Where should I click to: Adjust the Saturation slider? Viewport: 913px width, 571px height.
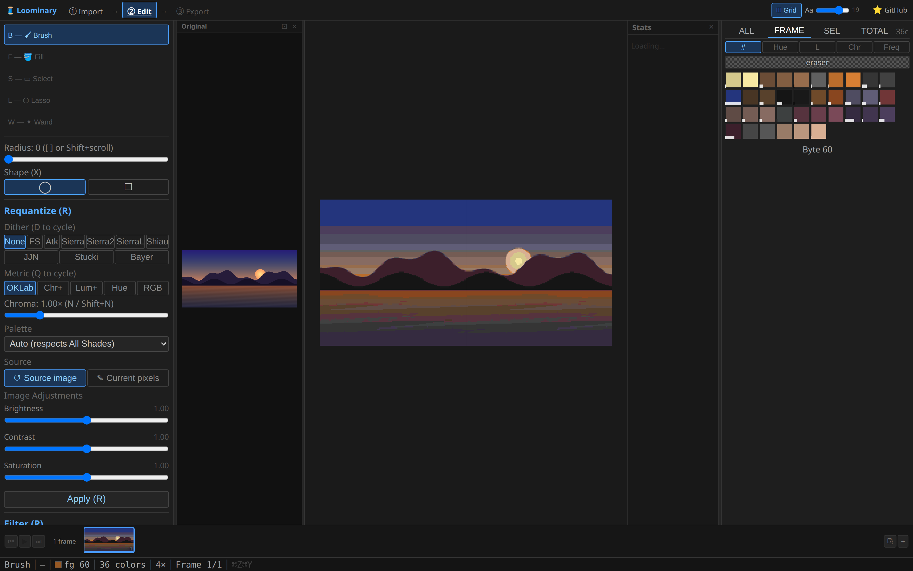click(86, 477)
